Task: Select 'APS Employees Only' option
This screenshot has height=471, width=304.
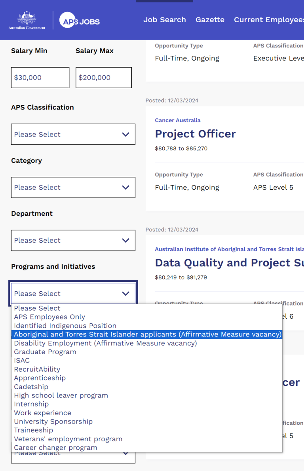Action: point(146,317)
